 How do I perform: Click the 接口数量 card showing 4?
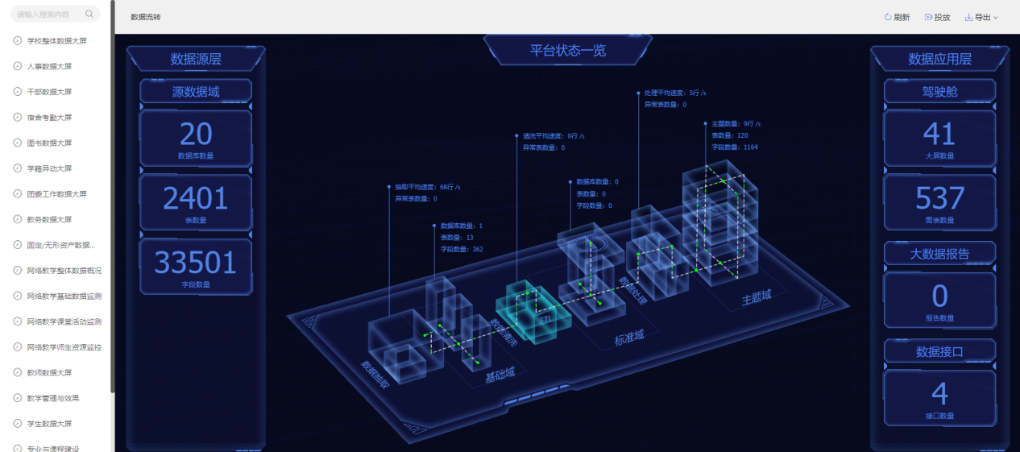[x=939, y=397]
